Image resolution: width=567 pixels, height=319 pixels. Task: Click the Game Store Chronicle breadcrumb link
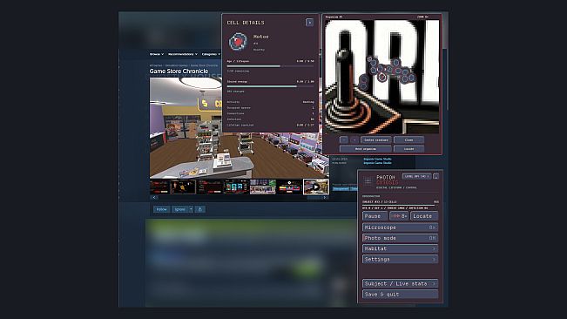[x=204, y=65]
